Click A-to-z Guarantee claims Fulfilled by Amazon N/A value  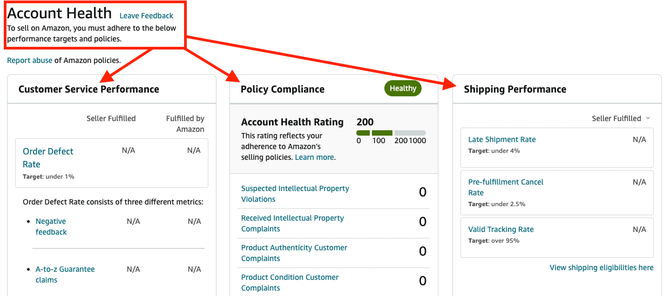coord(195,269)
